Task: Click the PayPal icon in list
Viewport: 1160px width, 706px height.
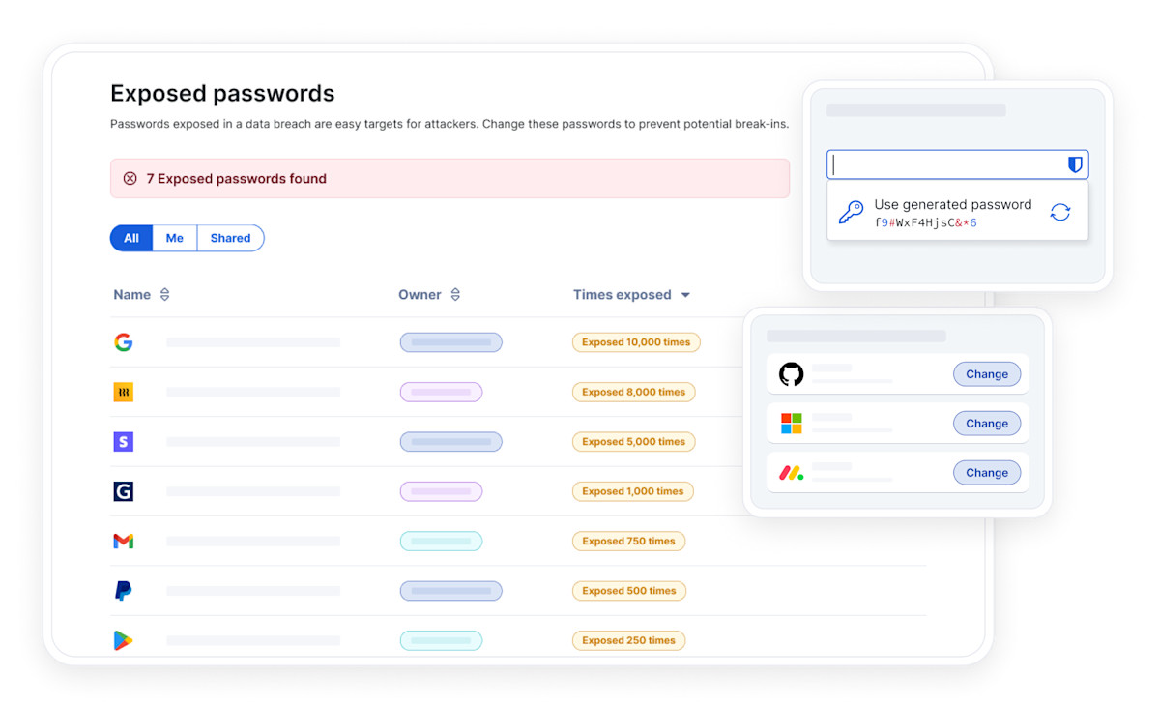Action: point(123,591)
